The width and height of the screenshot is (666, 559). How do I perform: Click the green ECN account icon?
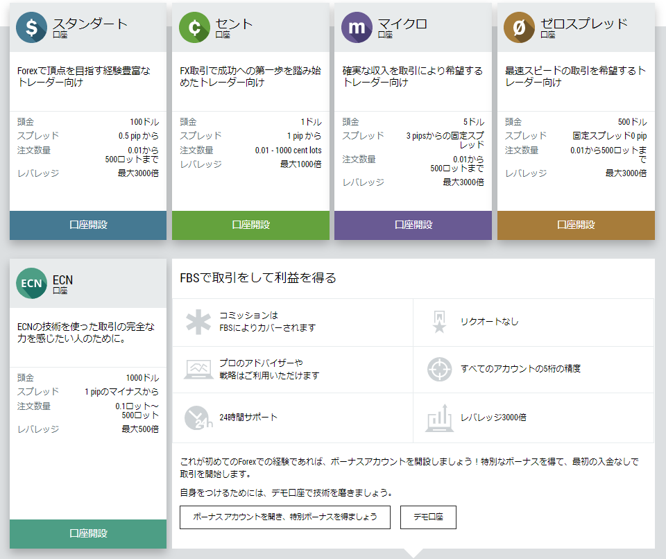32,283
